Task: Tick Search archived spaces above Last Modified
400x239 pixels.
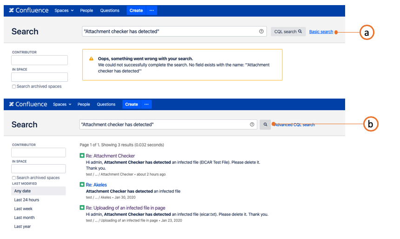Action: click(x=14, y=178)
